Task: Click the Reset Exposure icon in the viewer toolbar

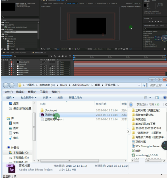Action: pyautogui.click(x=127, y=49)
